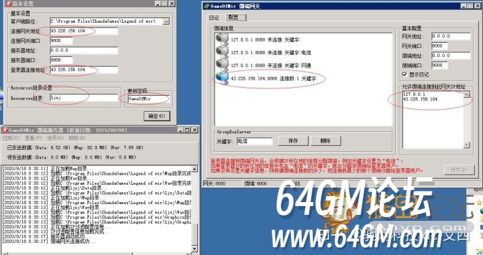Screen dimensions: 483x255
Task: Click the 确定(O) button in basic settings
Action: [156, 116]
